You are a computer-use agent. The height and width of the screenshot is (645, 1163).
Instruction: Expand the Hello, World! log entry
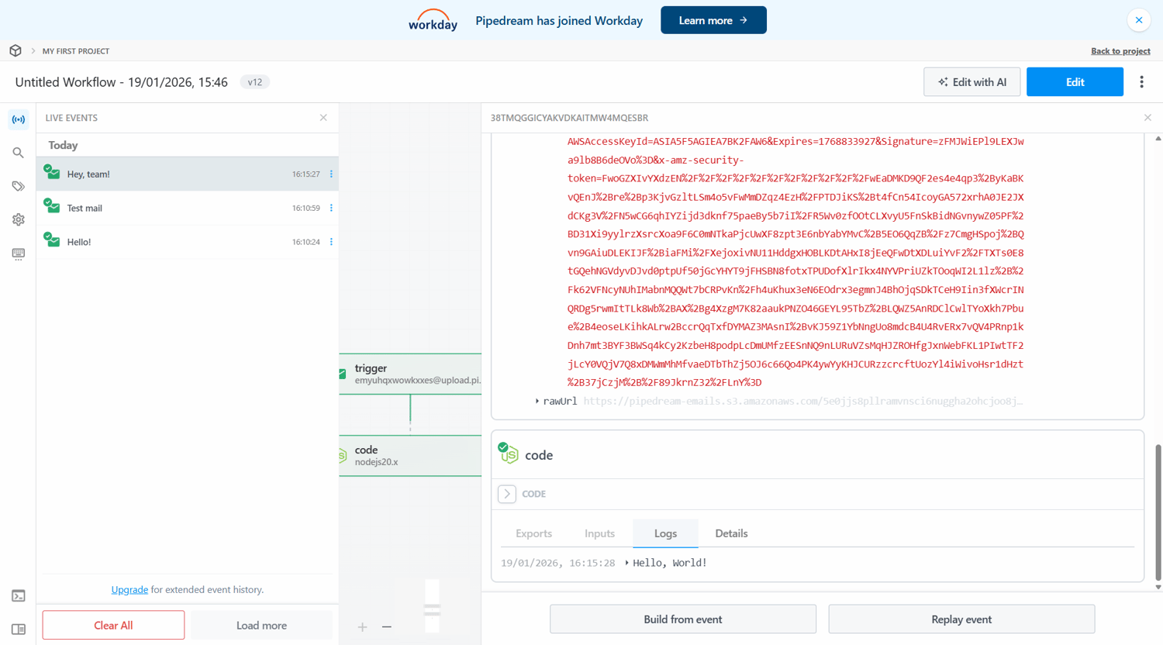click(626, 563)
